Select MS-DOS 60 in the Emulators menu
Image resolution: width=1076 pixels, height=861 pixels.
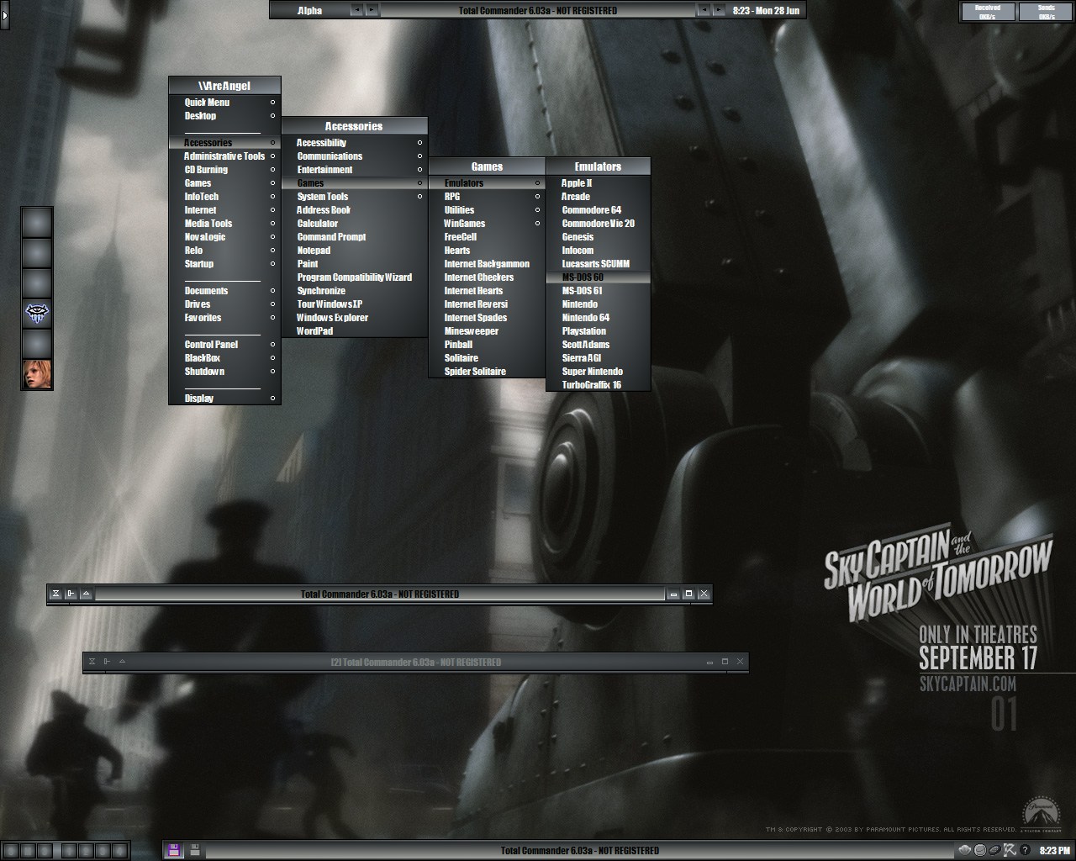click(x=598, y=277)
